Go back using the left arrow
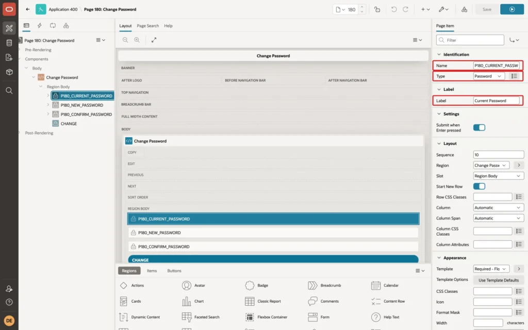 (x=28, y=9)
